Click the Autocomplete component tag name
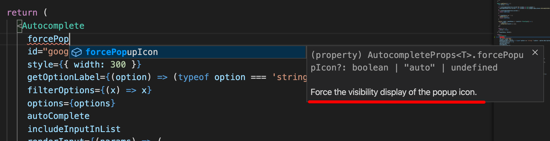 tap(53, 26)
